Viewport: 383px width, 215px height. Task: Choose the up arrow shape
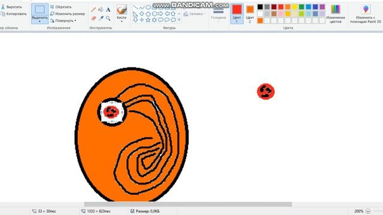tap(173, 14)
